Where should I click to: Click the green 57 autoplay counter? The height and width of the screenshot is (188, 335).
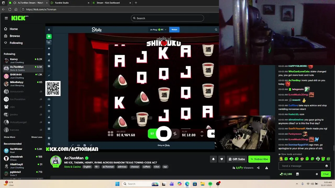pos(152,134)
